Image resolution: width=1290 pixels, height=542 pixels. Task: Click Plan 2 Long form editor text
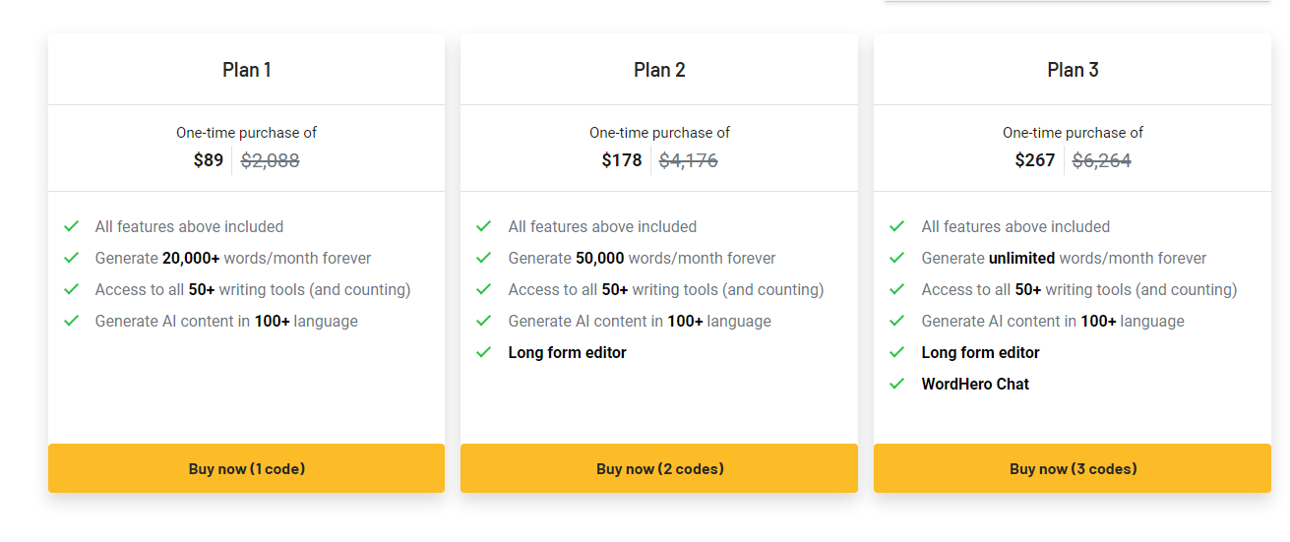[567, 352]
